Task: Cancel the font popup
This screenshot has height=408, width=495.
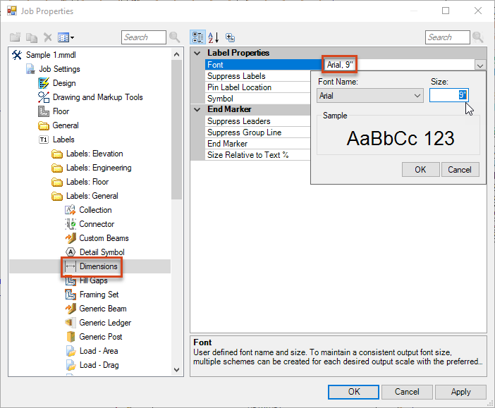Action: click(460, 170)
